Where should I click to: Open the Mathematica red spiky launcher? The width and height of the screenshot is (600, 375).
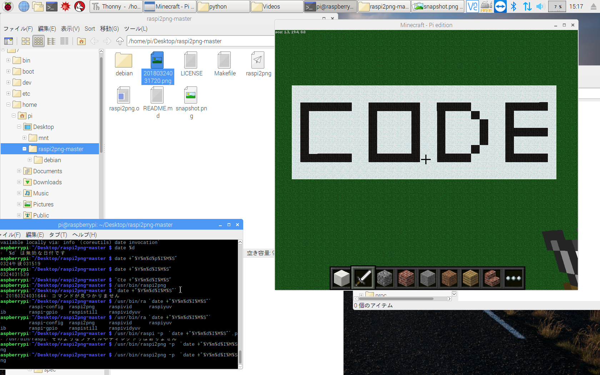tap(66, 6)
